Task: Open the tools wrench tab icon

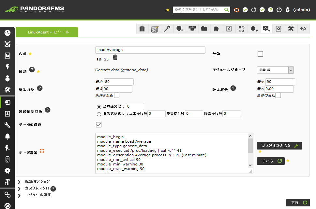Action: [291, 29]
